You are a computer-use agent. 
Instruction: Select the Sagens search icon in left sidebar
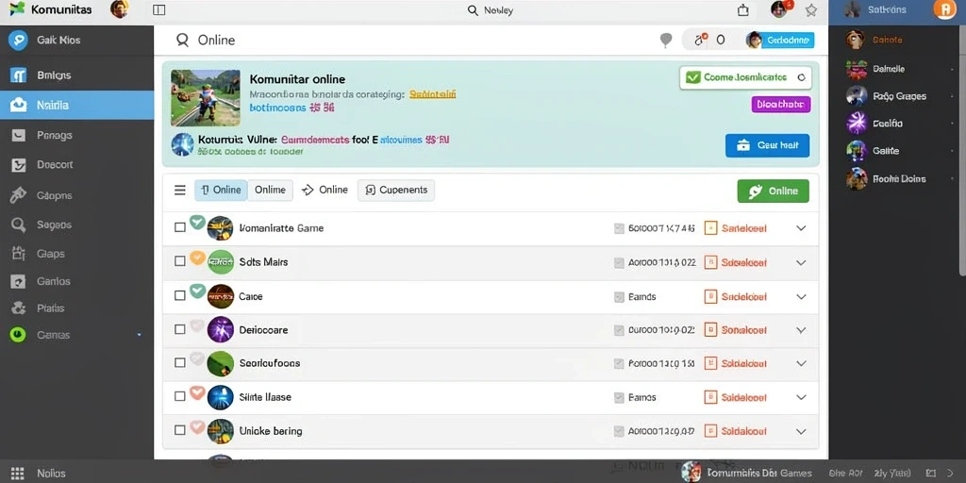18,225
